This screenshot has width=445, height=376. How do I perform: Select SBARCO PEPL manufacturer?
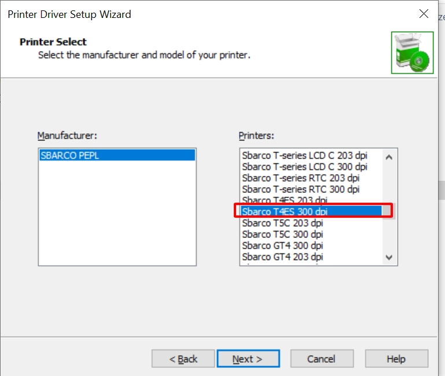click(x=116, y=155)
